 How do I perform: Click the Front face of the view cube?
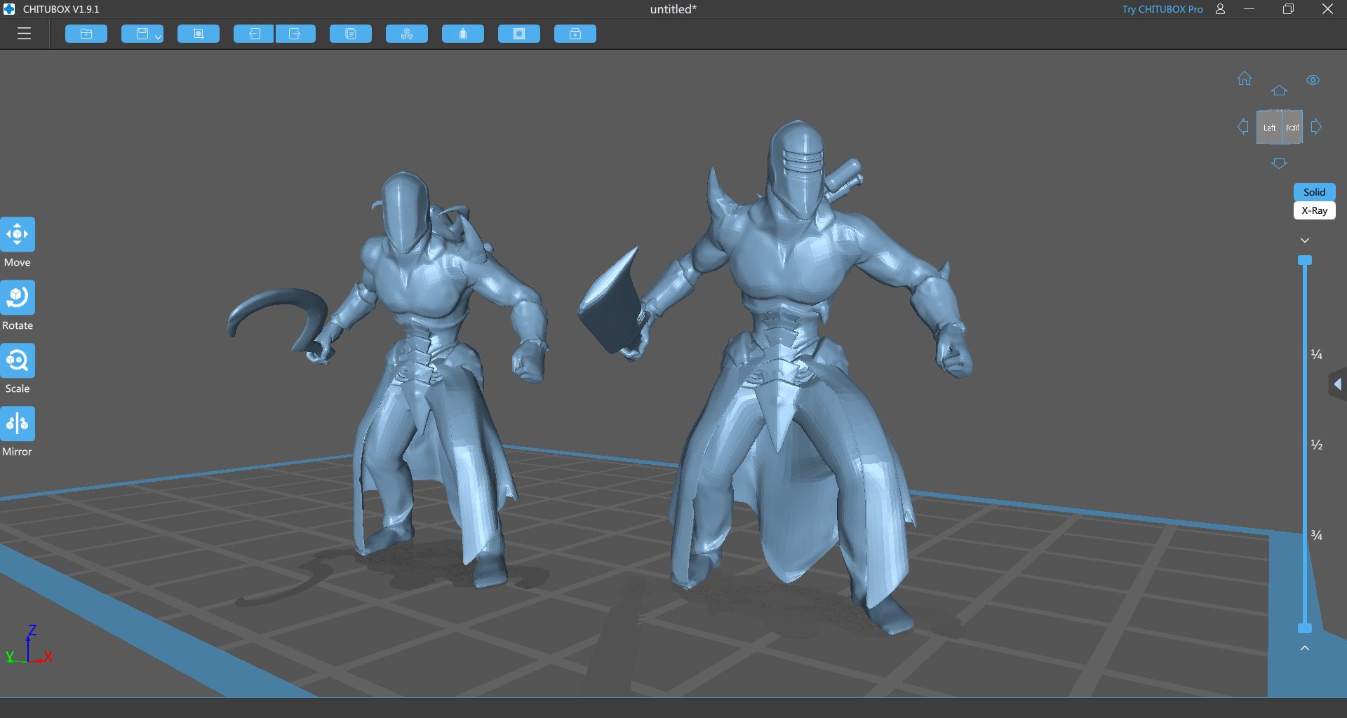coord(1293,128)
